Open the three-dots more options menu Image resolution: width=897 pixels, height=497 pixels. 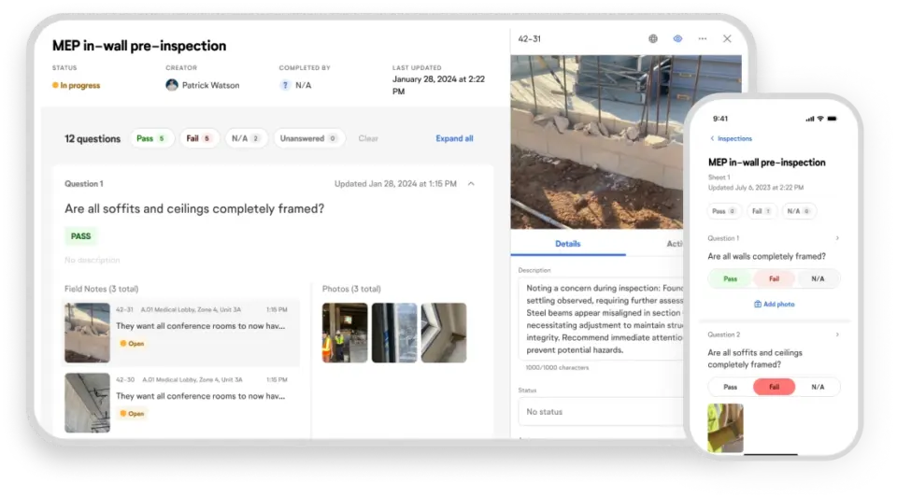[x=703, y=39]
